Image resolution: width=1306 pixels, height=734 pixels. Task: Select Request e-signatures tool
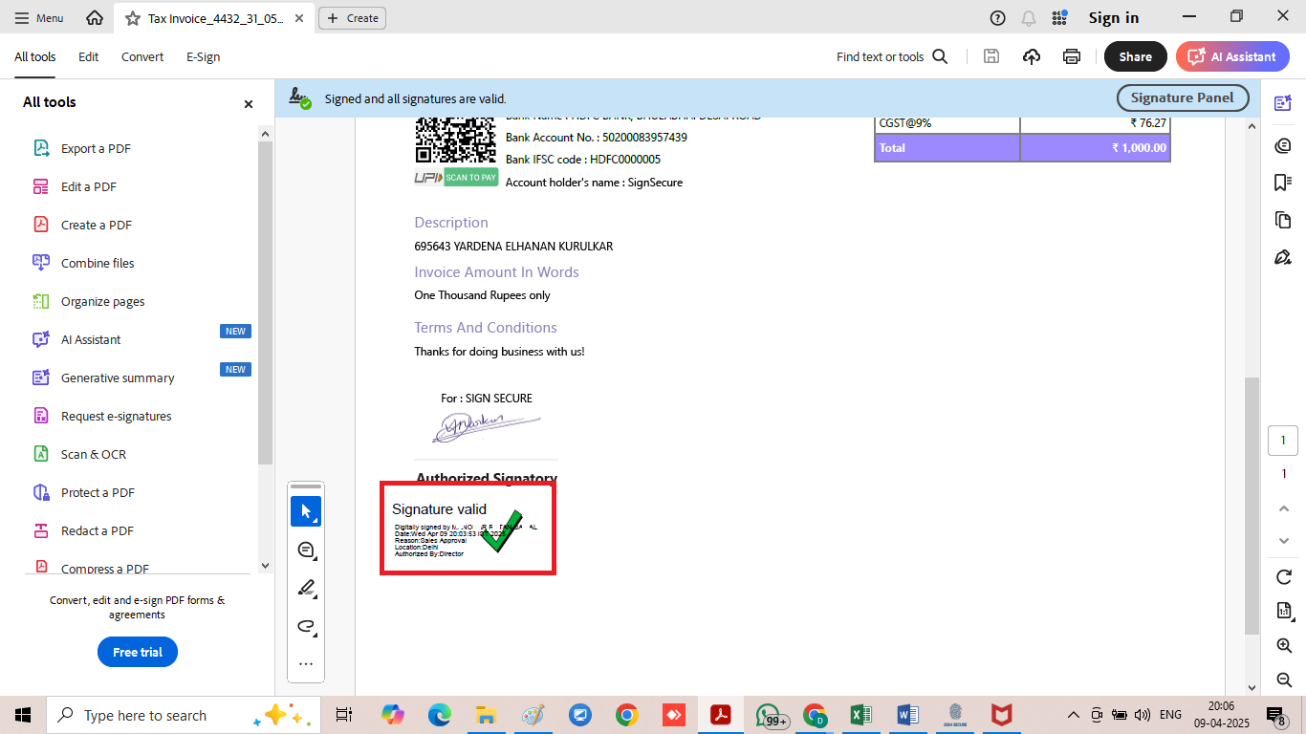click(116, 416)
